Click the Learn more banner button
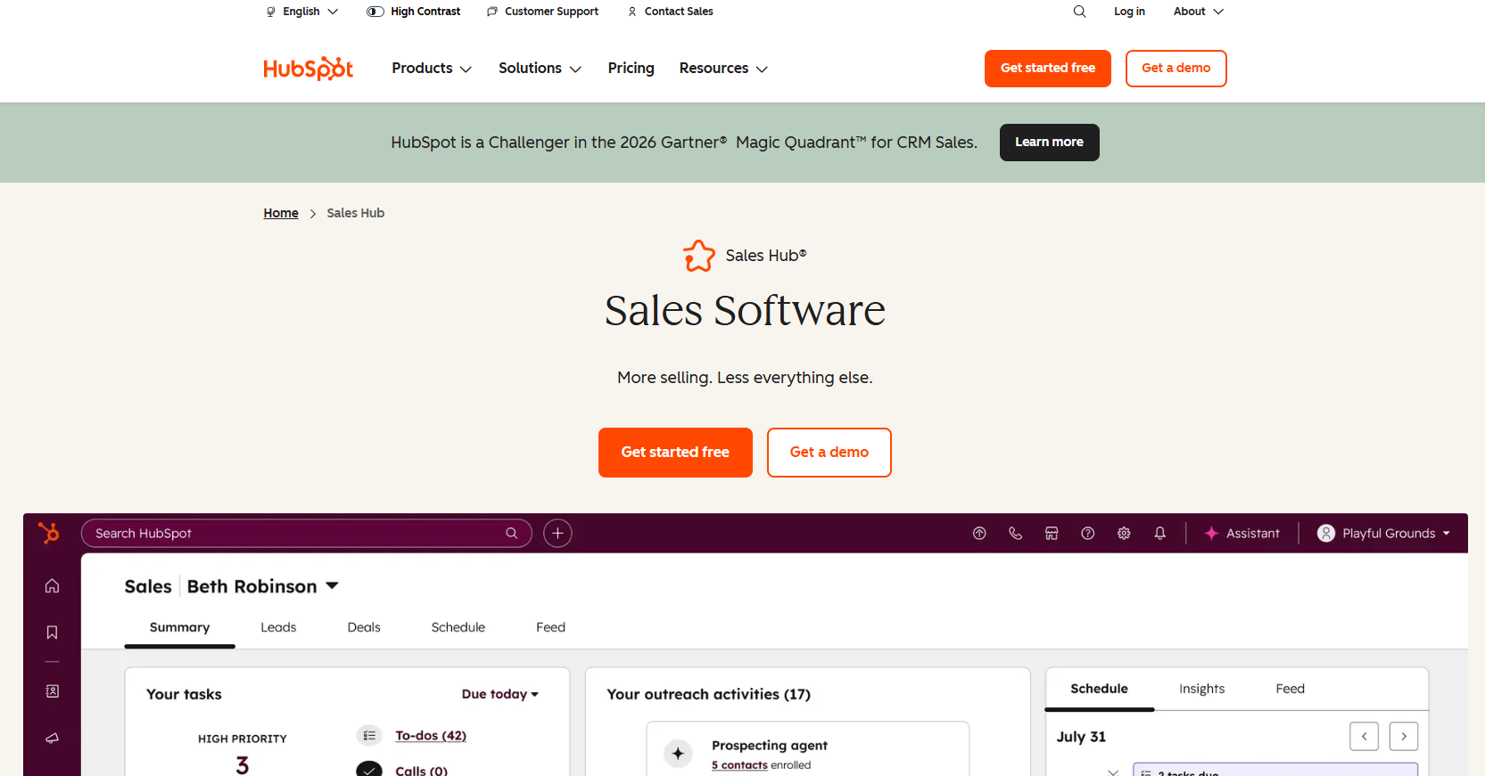Image resolution: width=1485 pixels, height=776 pixels. pyautogui.click(x=1049, y=143)
